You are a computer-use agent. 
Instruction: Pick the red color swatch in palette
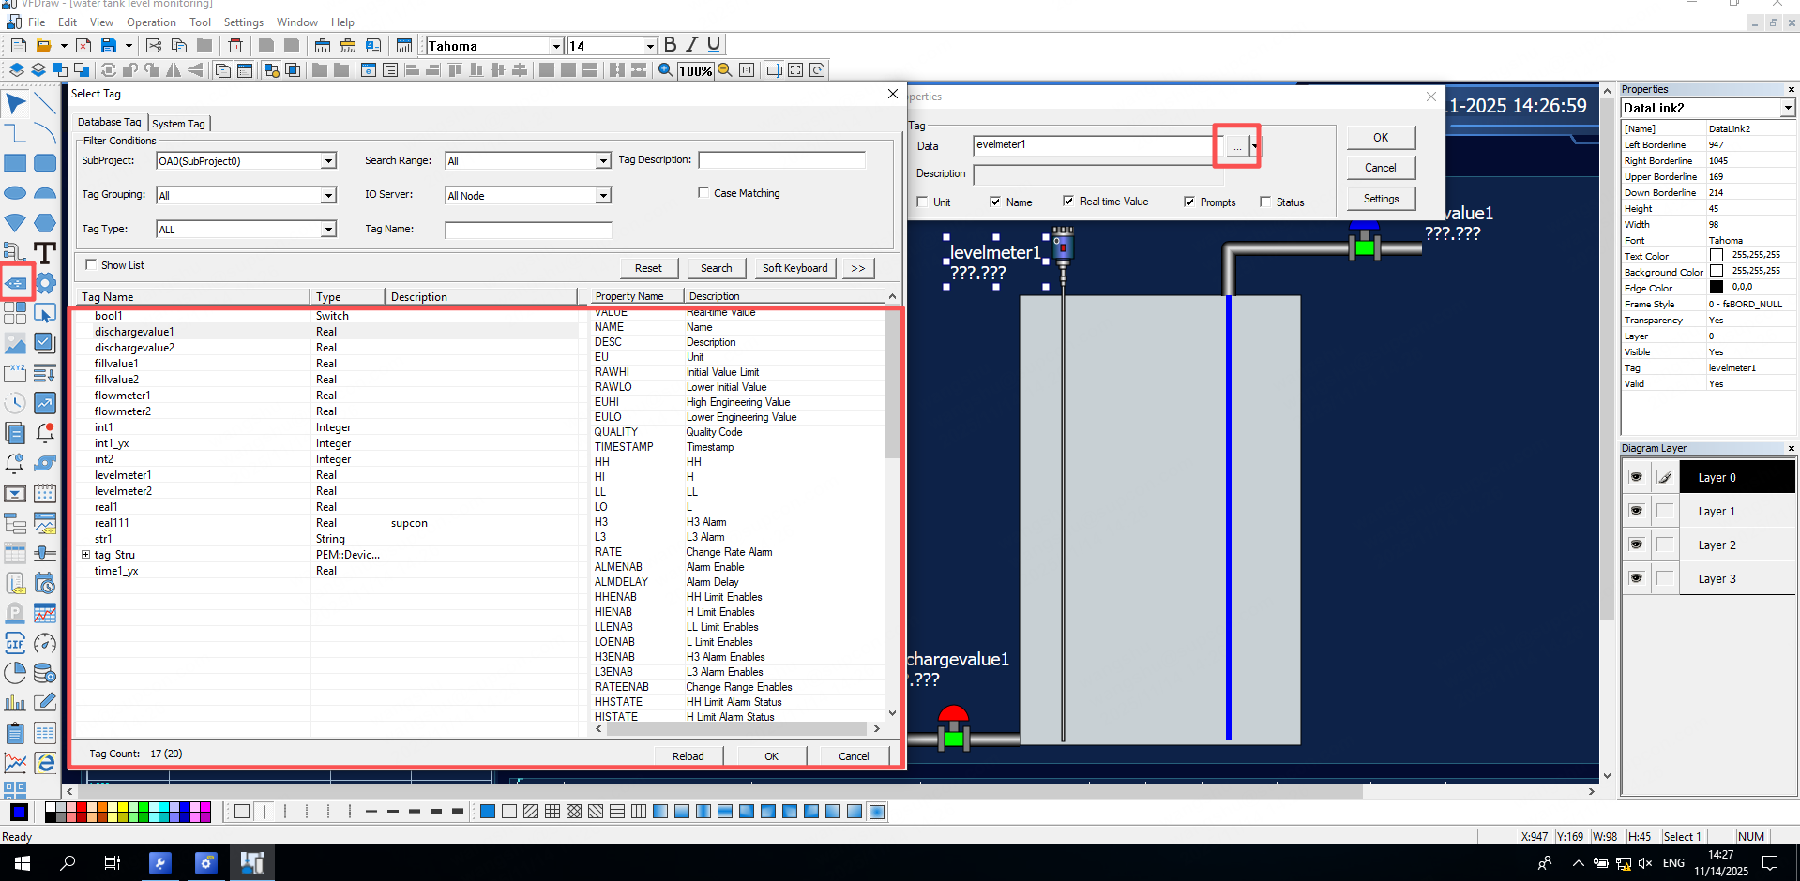[82, 807]
